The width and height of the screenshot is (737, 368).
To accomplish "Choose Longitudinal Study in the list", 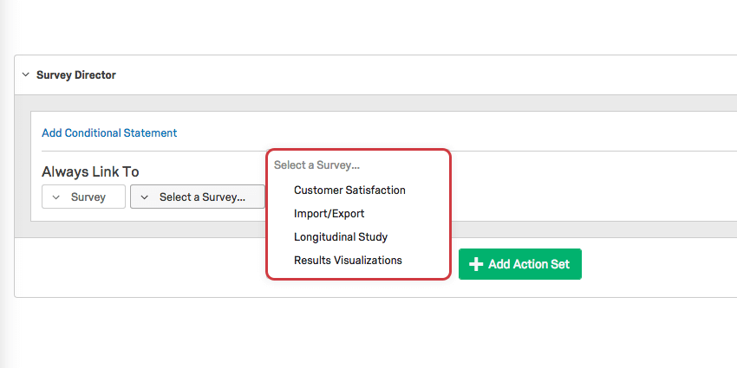I will [341, 237].
